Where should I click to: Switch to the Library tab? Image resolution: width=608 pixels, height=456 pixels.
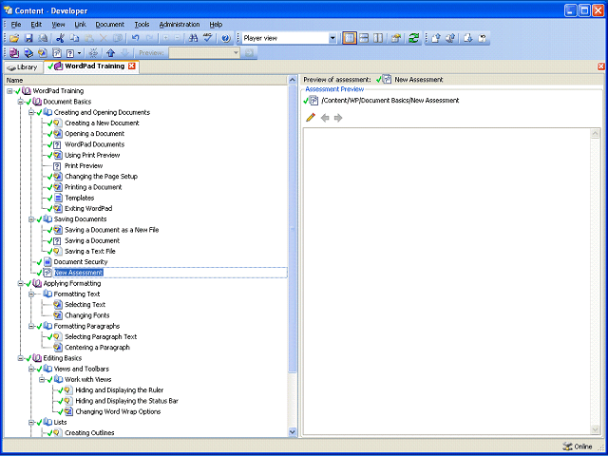(x=23, y=67)
